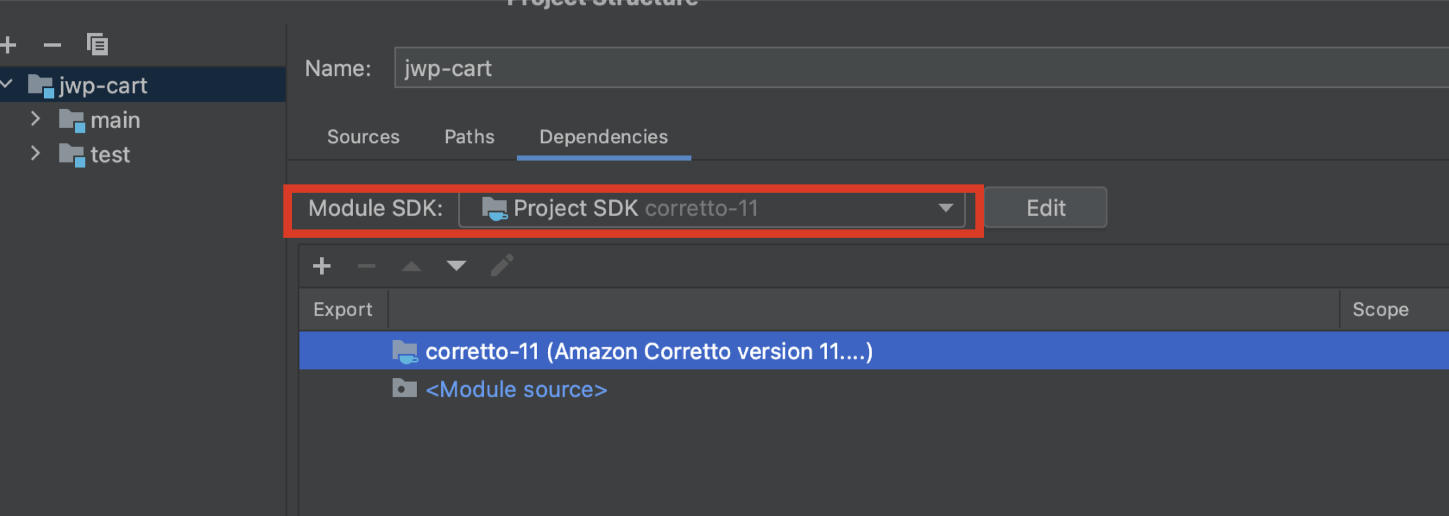
Task: Click the edit dependency pencil icon
Action: click(502, 265)
